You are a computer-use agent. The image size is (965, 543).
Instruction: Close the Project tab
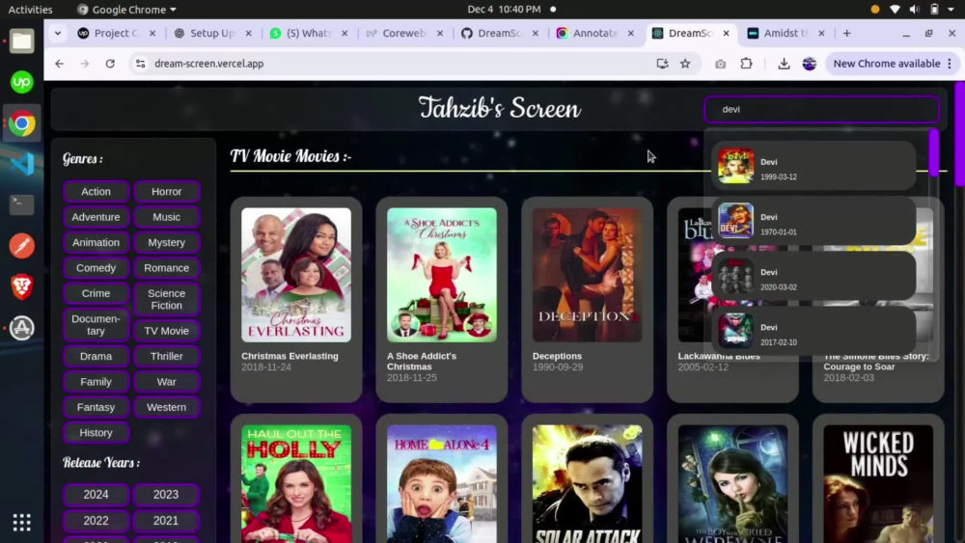point(152,33)
